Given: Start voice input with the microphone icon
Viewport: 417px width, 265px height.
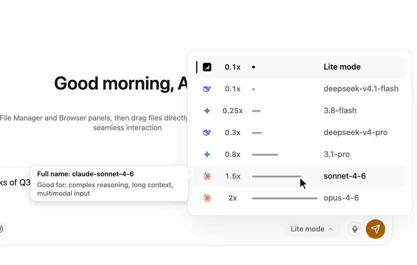Looking at the screenshot, I should click(x=355, y=229).
